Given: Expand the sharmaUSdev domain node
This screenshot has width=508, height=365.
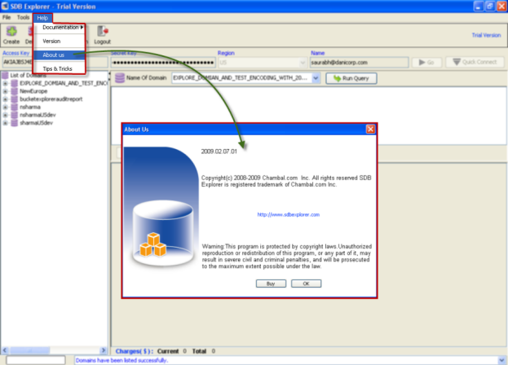Looking at the screenshot, I should click(x=5, y=123).
